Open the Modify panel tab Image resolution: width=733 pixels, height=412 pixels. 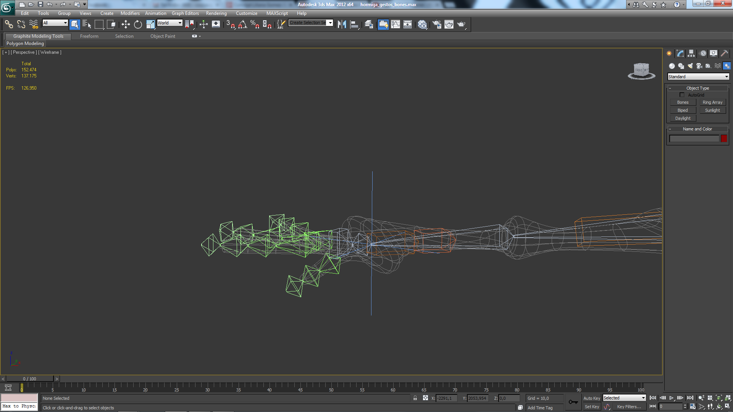[x=680, y=53]
